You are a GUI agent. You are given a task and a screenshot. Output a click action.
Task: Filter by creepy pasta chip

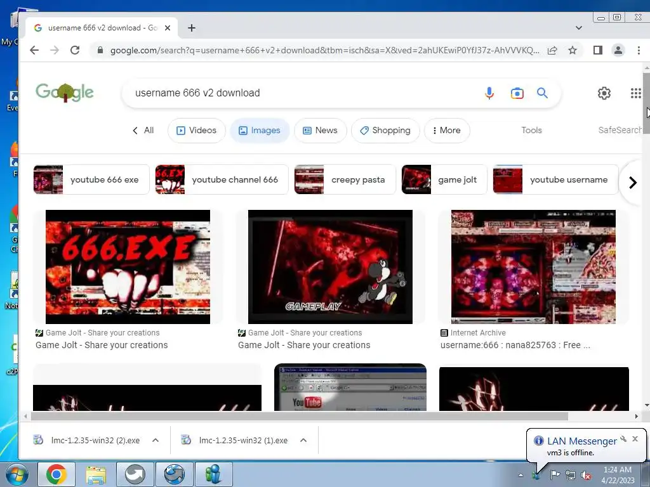[x=345, y=179]
